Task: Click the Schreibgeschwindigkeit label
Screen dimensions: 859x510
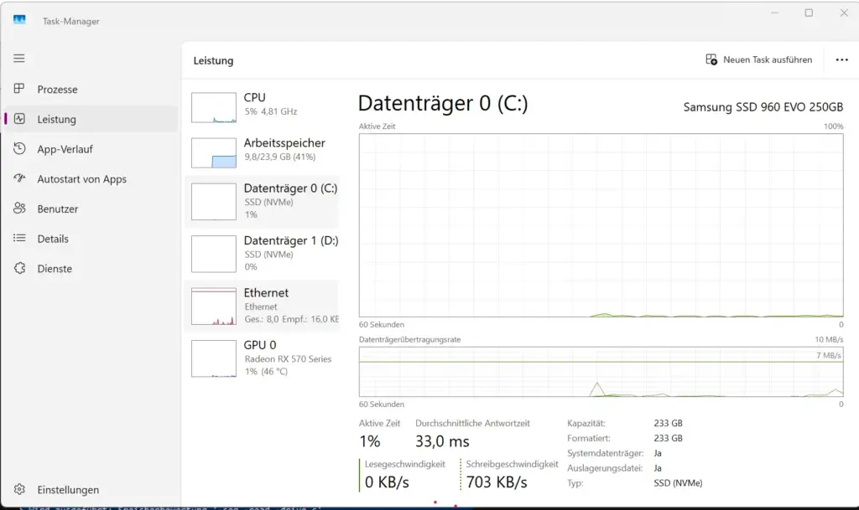Action: coord(513,464)
